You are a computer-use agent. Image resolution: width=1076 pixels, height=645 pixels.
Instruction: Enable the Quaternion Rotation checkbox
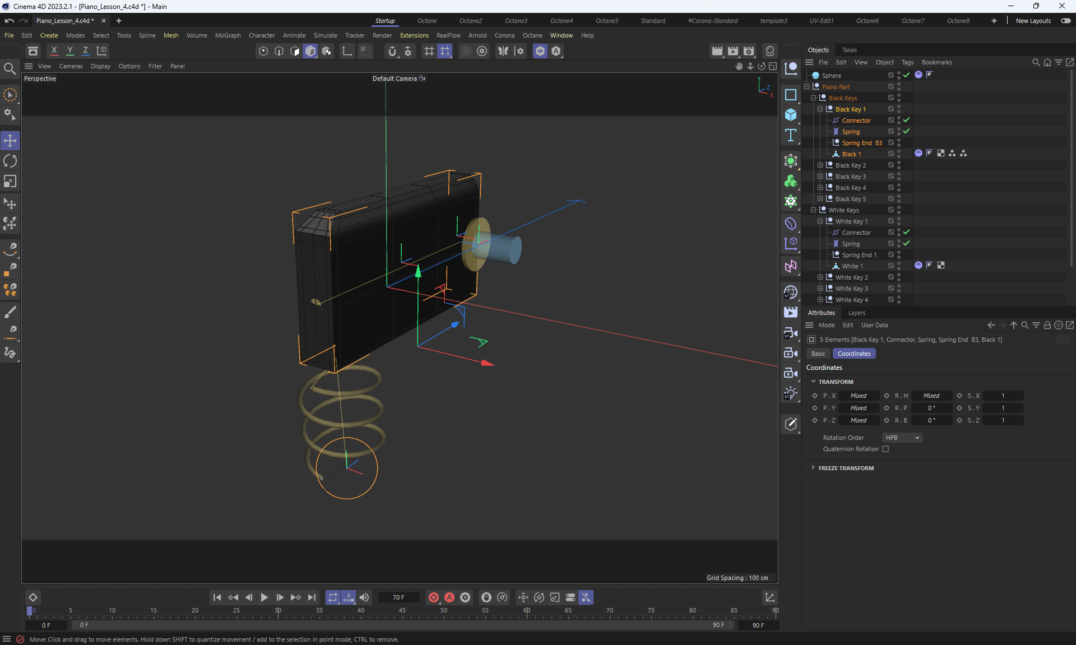pos(885,449)
